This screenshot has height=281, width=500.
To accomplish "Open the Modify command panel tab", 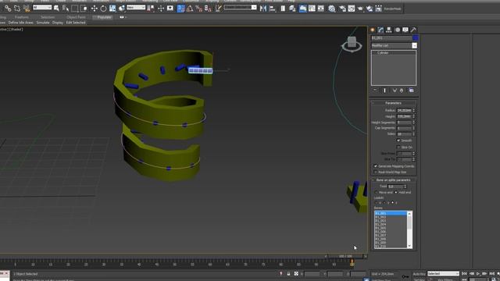I will [380, 30].
